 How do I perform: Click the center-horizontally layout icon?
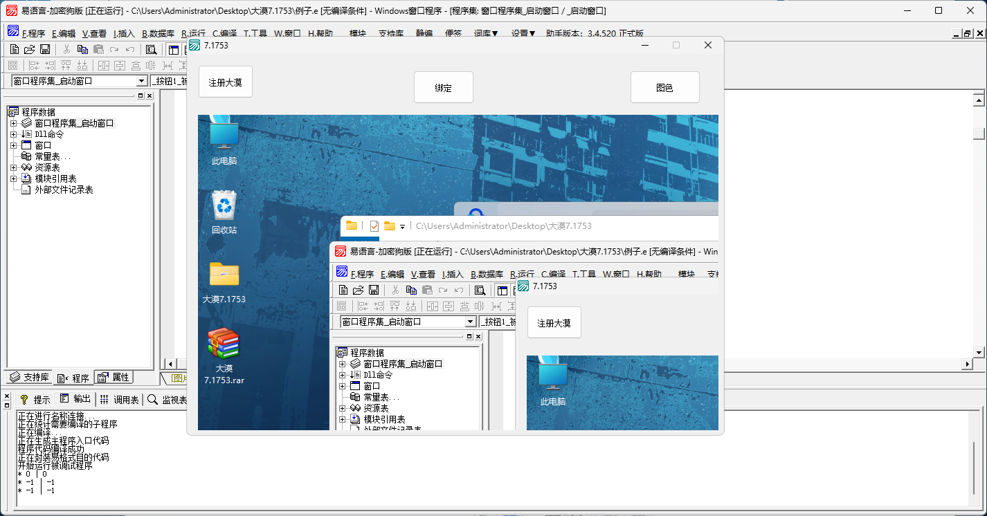click(x=104, y=66)
